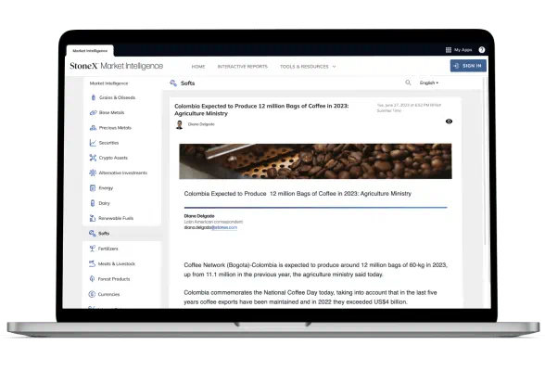Select the Market Intelligence browser tab
545x371 pixels.
coord(90,51)
